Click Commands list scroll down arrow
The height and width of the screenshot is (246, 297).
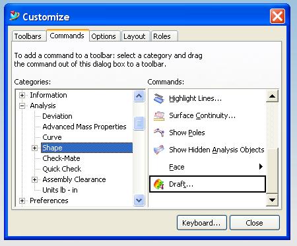pyautogui.click(x=272, y=200)
